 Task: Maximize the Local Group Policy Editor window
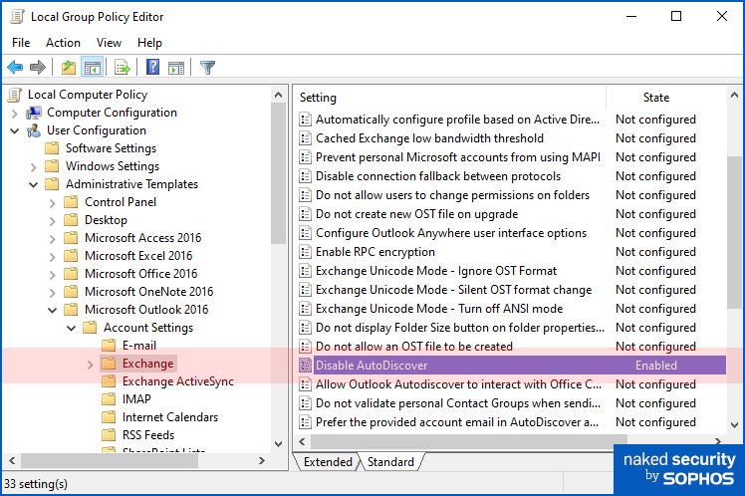(x=676, y=17)
